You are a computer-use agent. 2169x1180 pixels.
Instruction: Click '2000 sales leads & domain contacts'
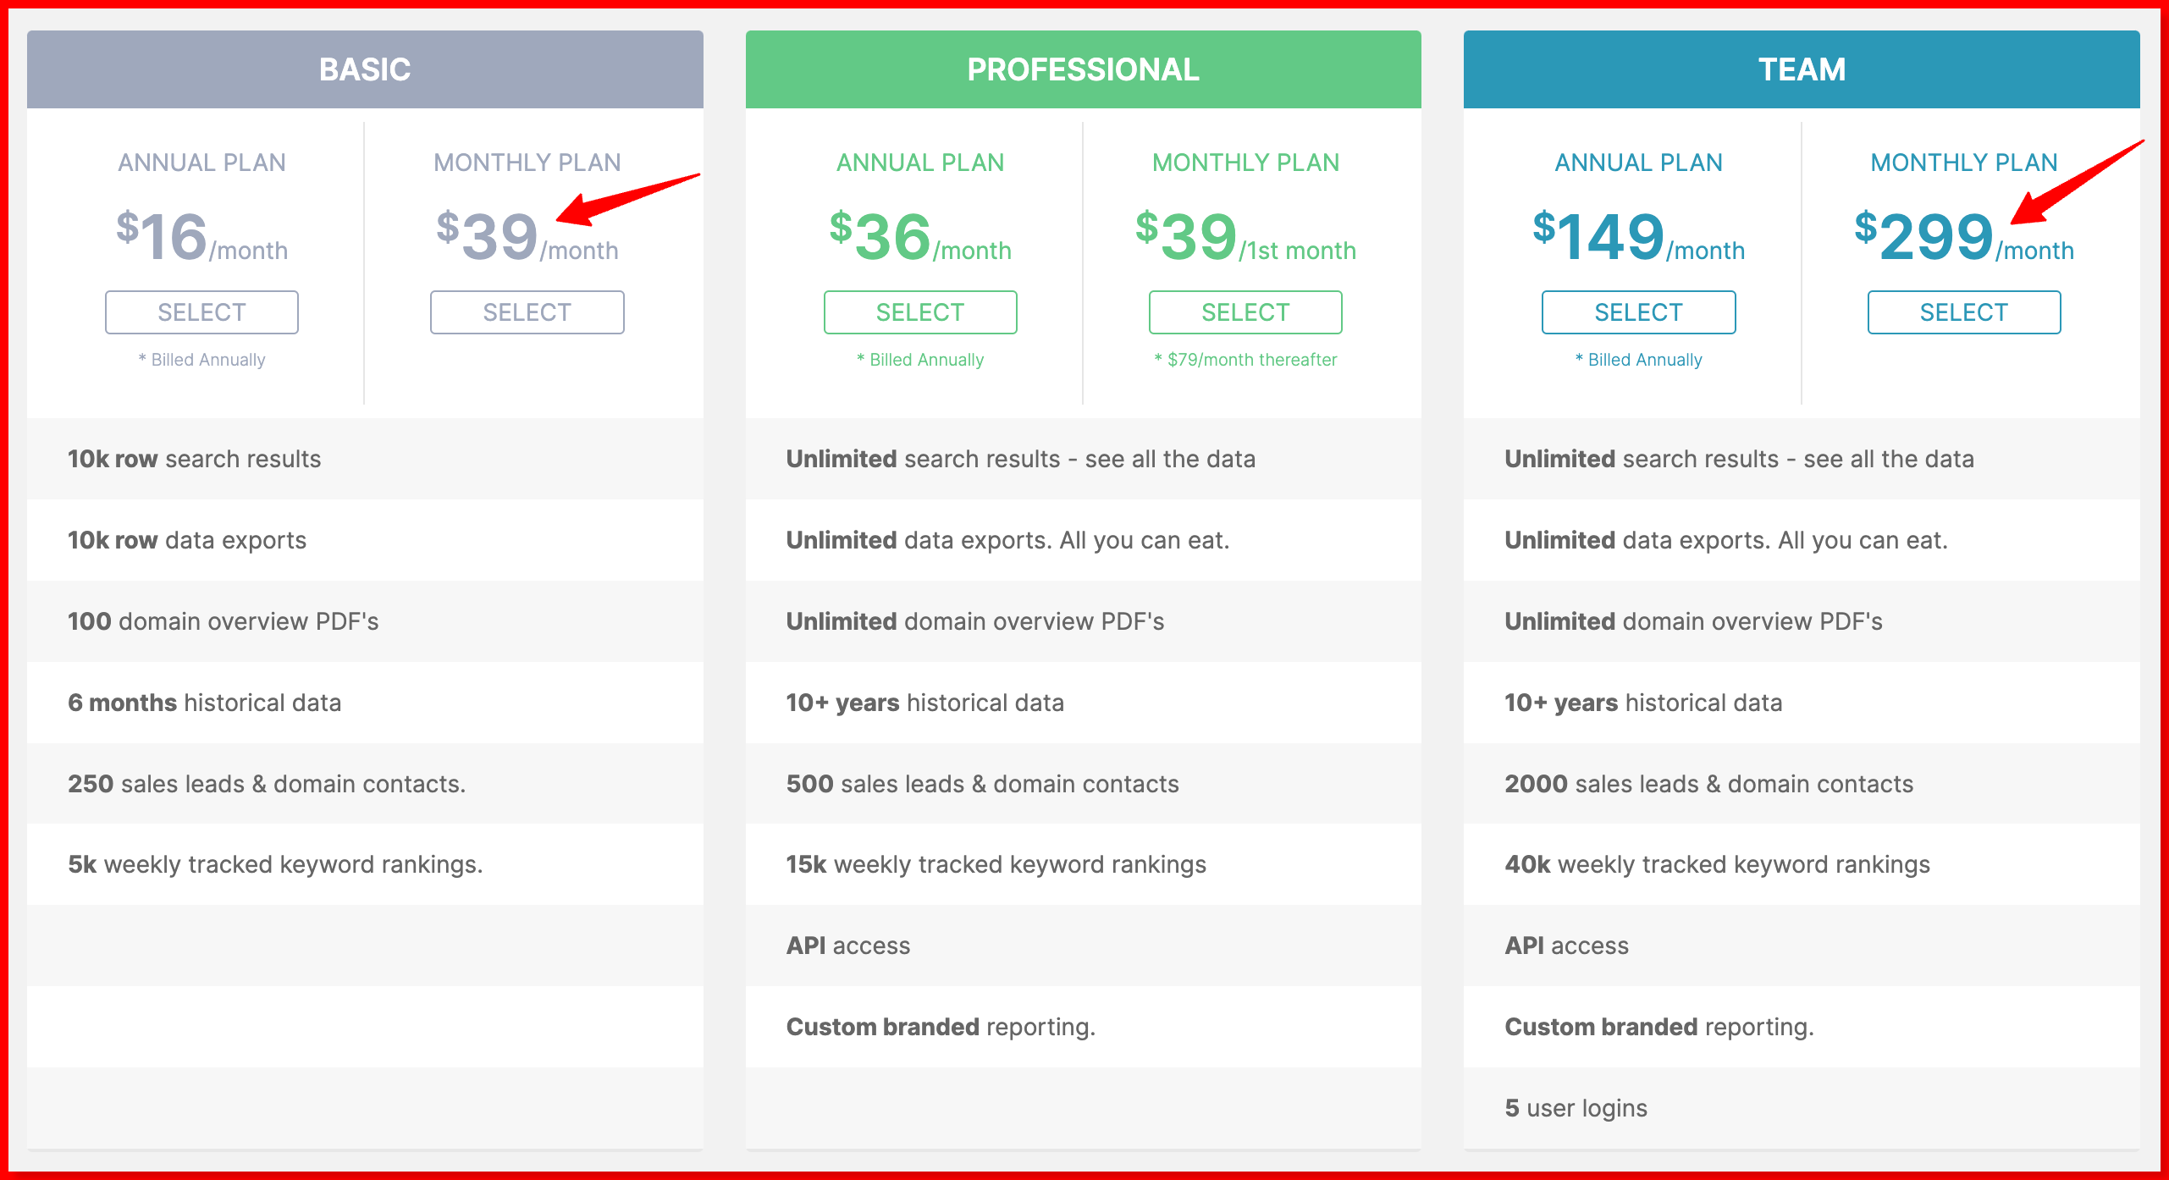1802,784
